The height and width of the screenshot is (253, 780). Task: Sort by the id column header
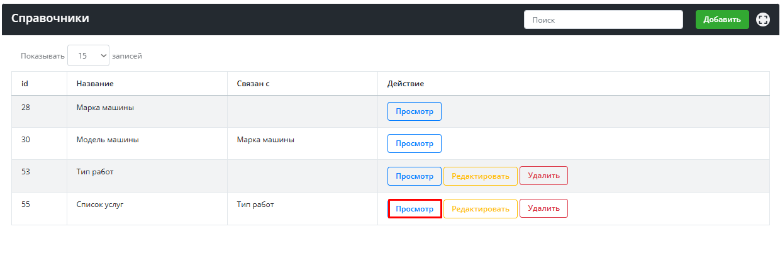click(25, 84)
